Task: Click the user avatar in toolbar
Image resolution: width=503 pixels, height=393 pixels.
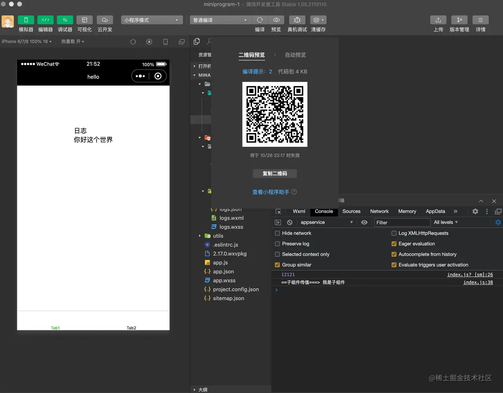Action: pos(8,22)
